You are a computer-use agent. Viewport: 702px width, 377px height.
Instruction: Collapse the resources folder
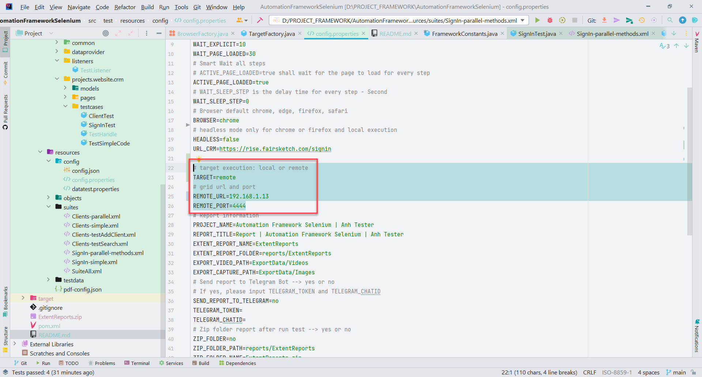tap(40, 152)
